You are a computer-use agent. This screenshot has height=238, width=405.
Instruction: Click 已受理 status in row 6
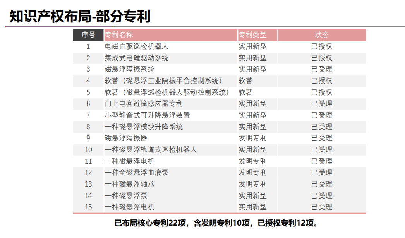point(322,104)
